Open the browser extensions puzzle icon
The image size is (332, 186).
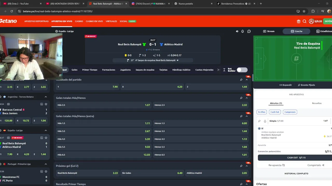coord(313,11)
